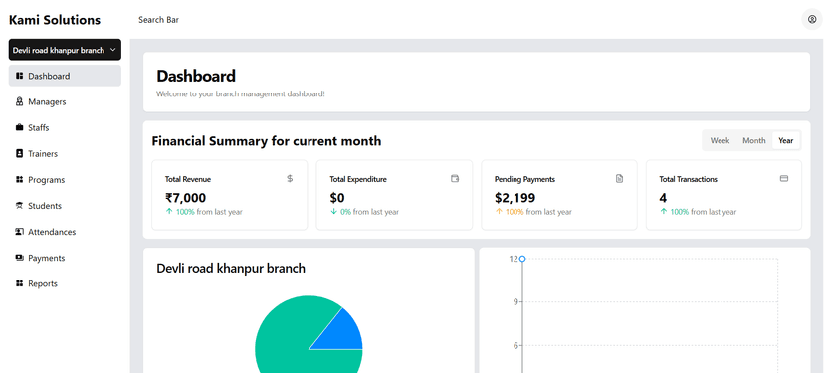The image size is (824, 373).
Task: Click the Total Revenue dollar icon
Action: click(290, 179)
